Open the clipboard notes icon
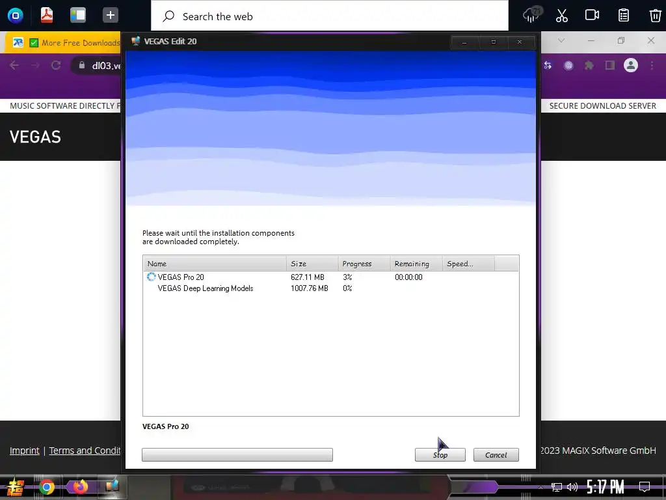This screenshot has height=500, width=666. [624, 16]
